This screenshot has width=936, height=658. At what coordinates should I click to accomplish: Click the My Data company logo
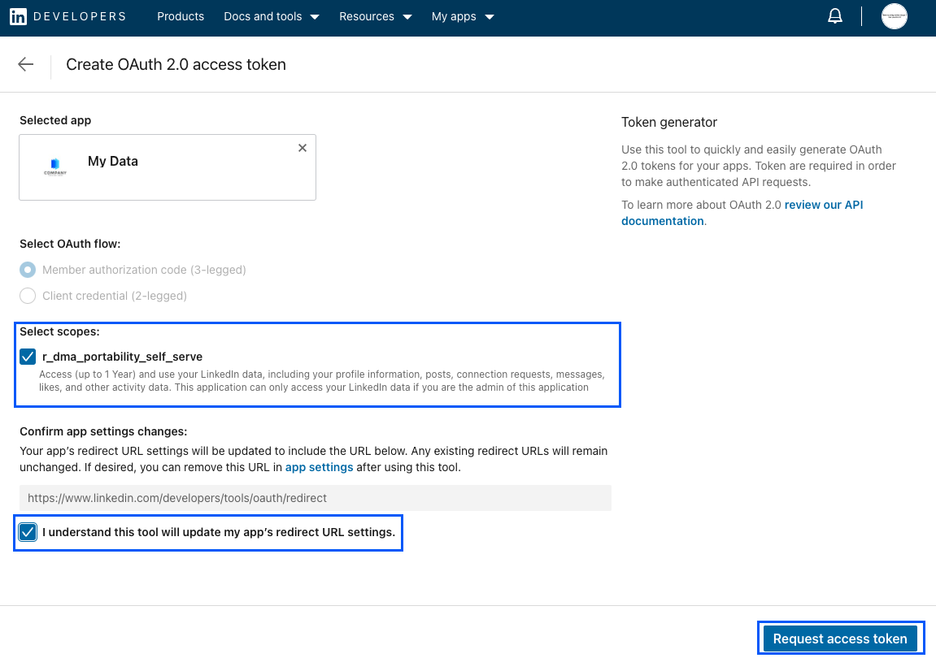pyautogui.click(x=55, y=167)
